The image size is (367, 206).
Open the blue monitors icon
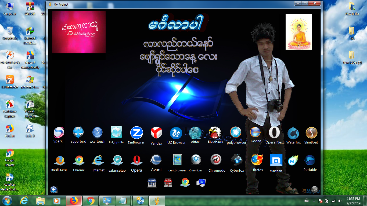click(x=201, y=183)
